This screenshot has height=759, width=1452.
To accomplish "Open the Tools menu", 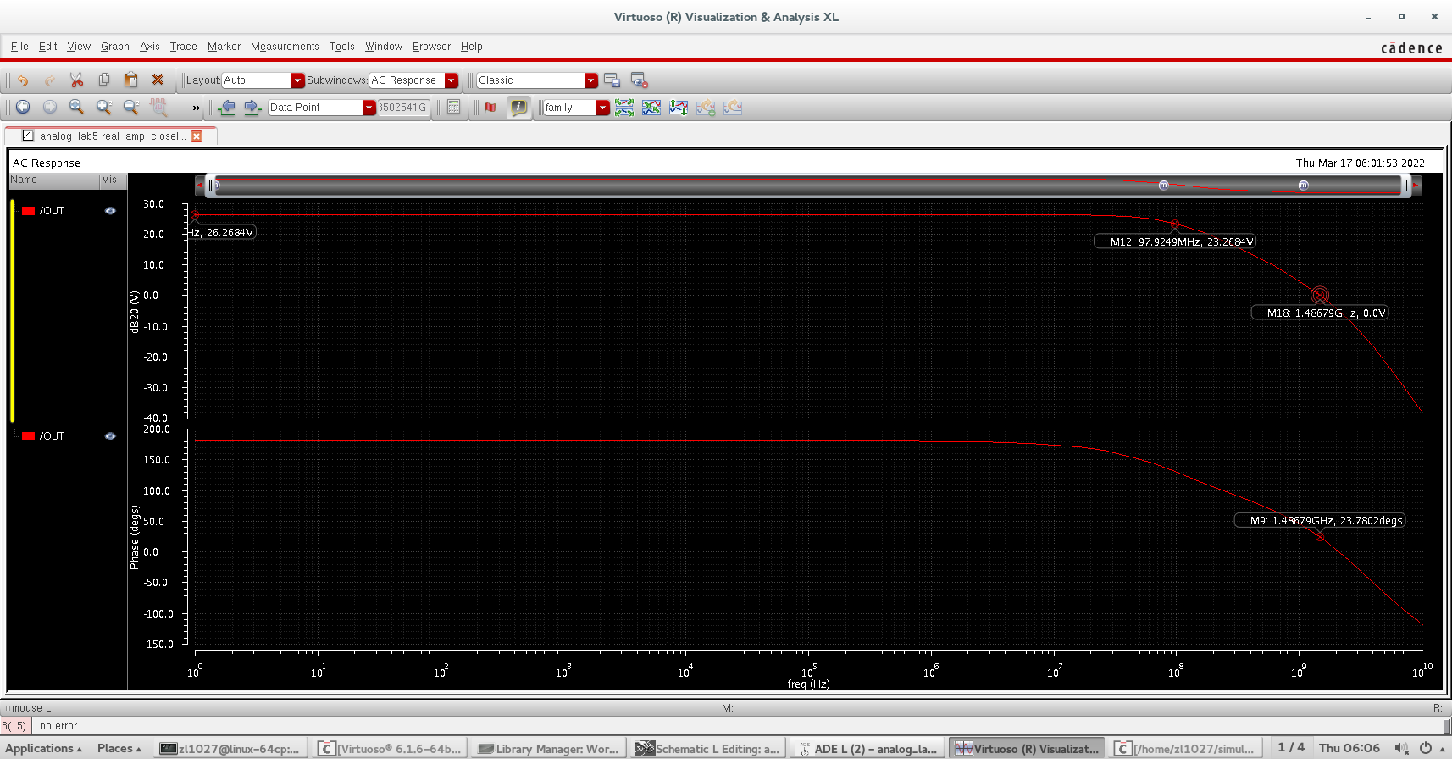I will click(342, 47).
